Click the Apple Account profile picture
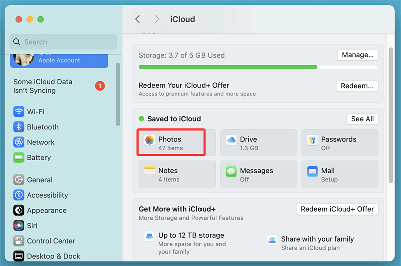 (24, 59)
